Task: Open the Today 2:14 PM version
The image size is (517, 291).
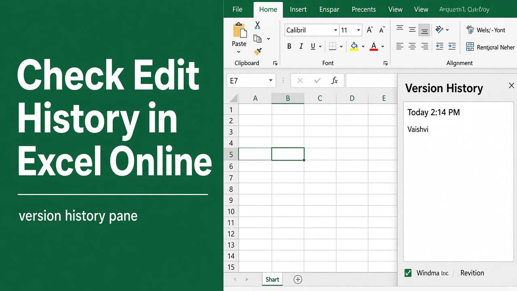Action: coord(433,112)
